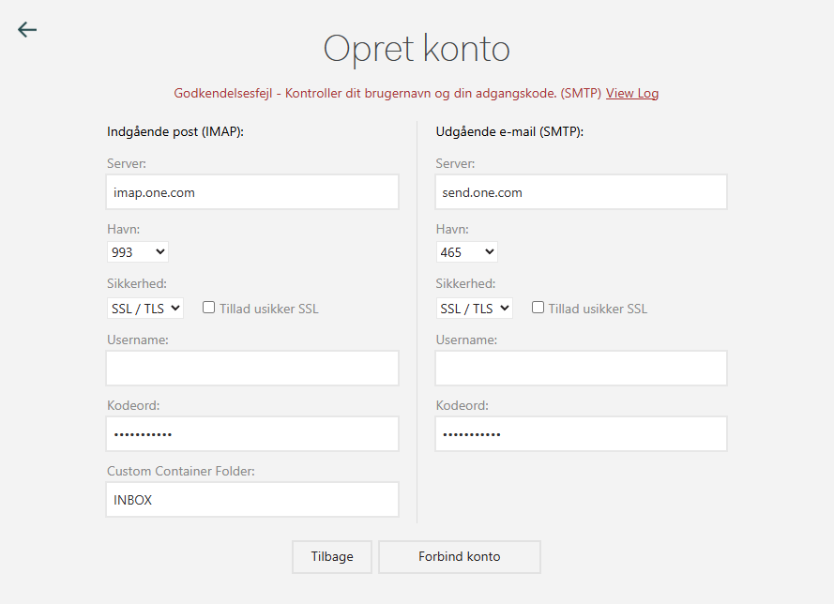Focus the SMTP Username field
This screenshot has width=834, height=604.
581,369
